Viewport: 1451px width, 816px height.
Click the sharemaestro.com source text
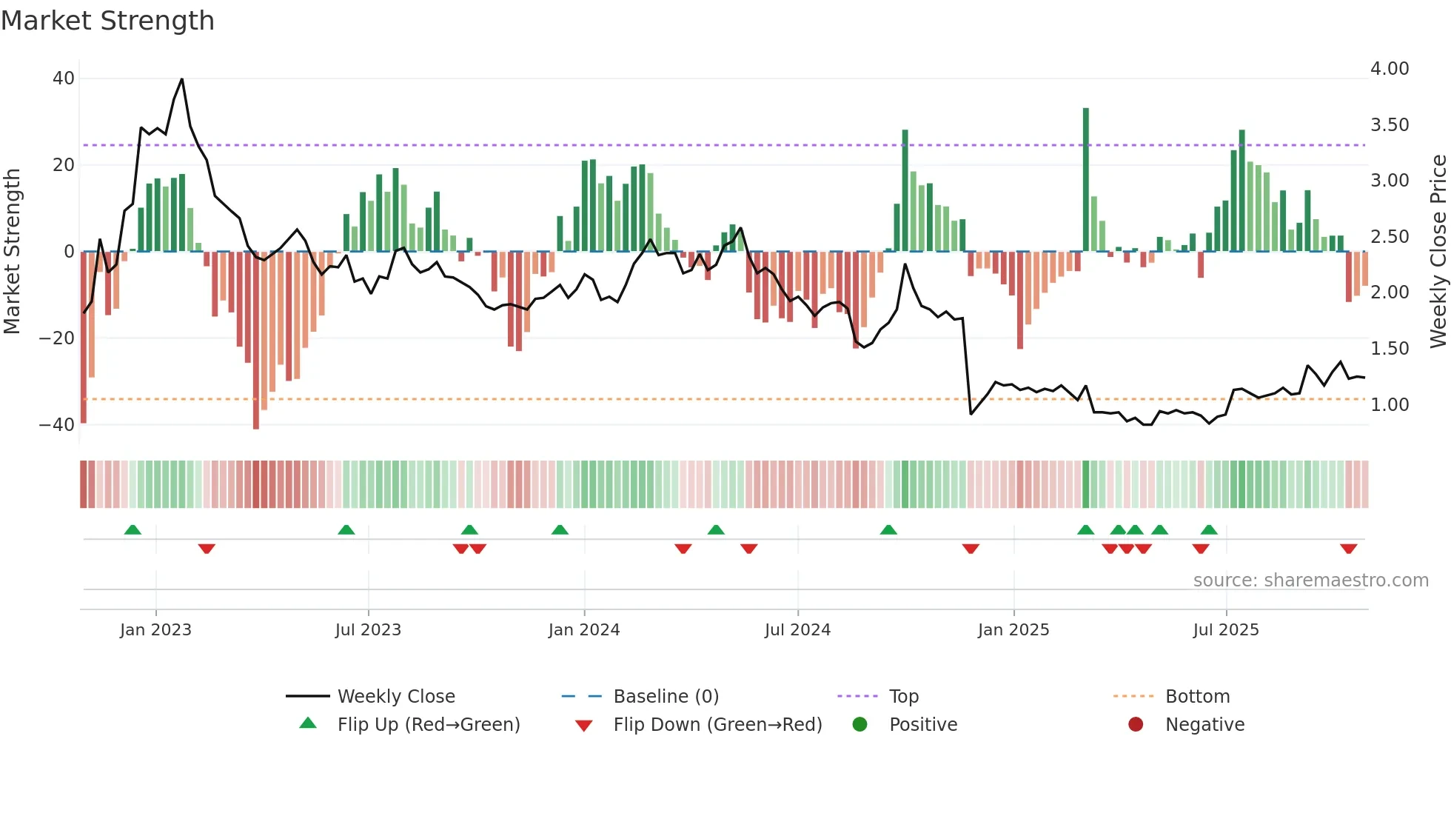click(1310, 580)
